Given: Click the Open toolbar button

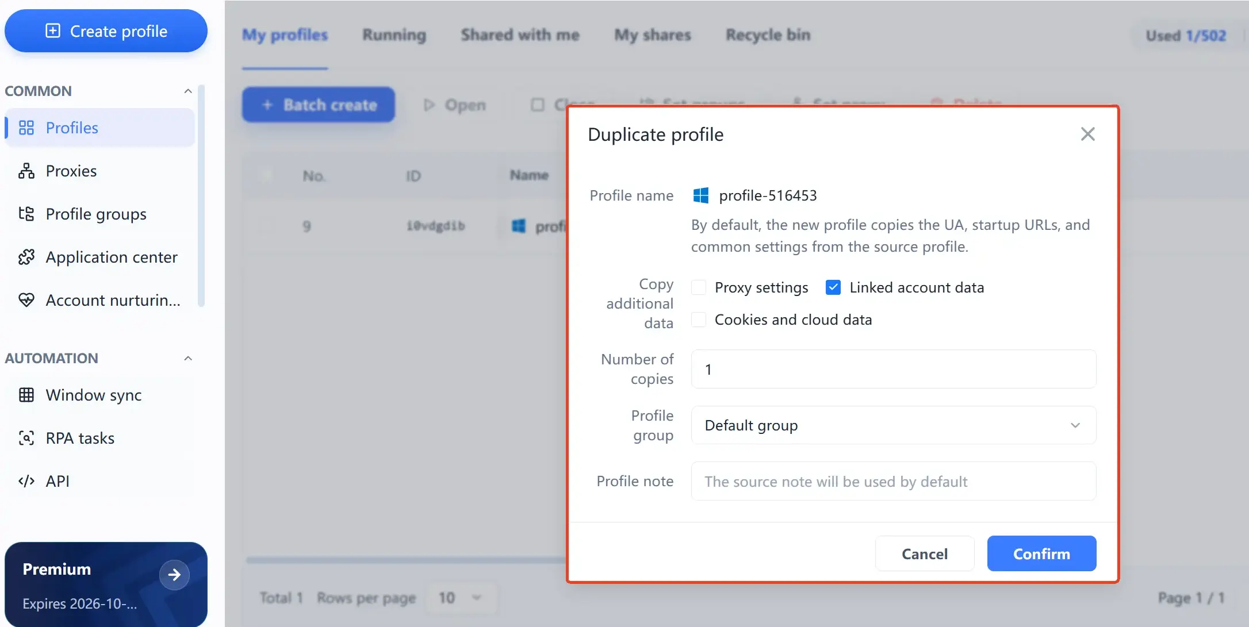Looking at the screenshot, I should tap(454, 105).
